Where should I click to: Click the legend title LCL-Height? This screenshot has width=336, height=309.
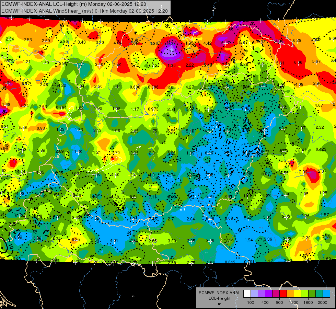(x=219, y=298)
